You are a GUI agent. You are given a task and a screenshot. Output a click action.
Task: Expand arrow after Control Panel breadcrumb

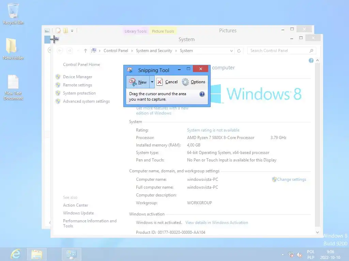132,51
